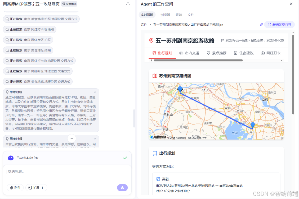Click the 五一苏州到南京旅游攻略 heading

click(x=185, y=41)
